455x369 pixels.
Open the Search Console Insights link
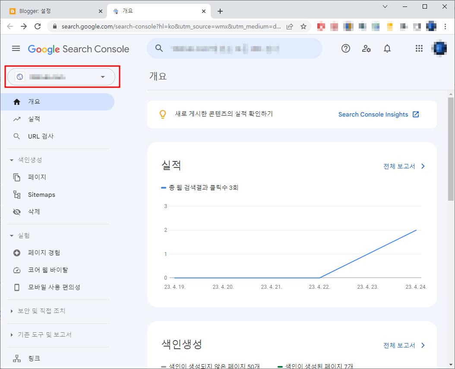pyautogui.click(x=373, y=114)
